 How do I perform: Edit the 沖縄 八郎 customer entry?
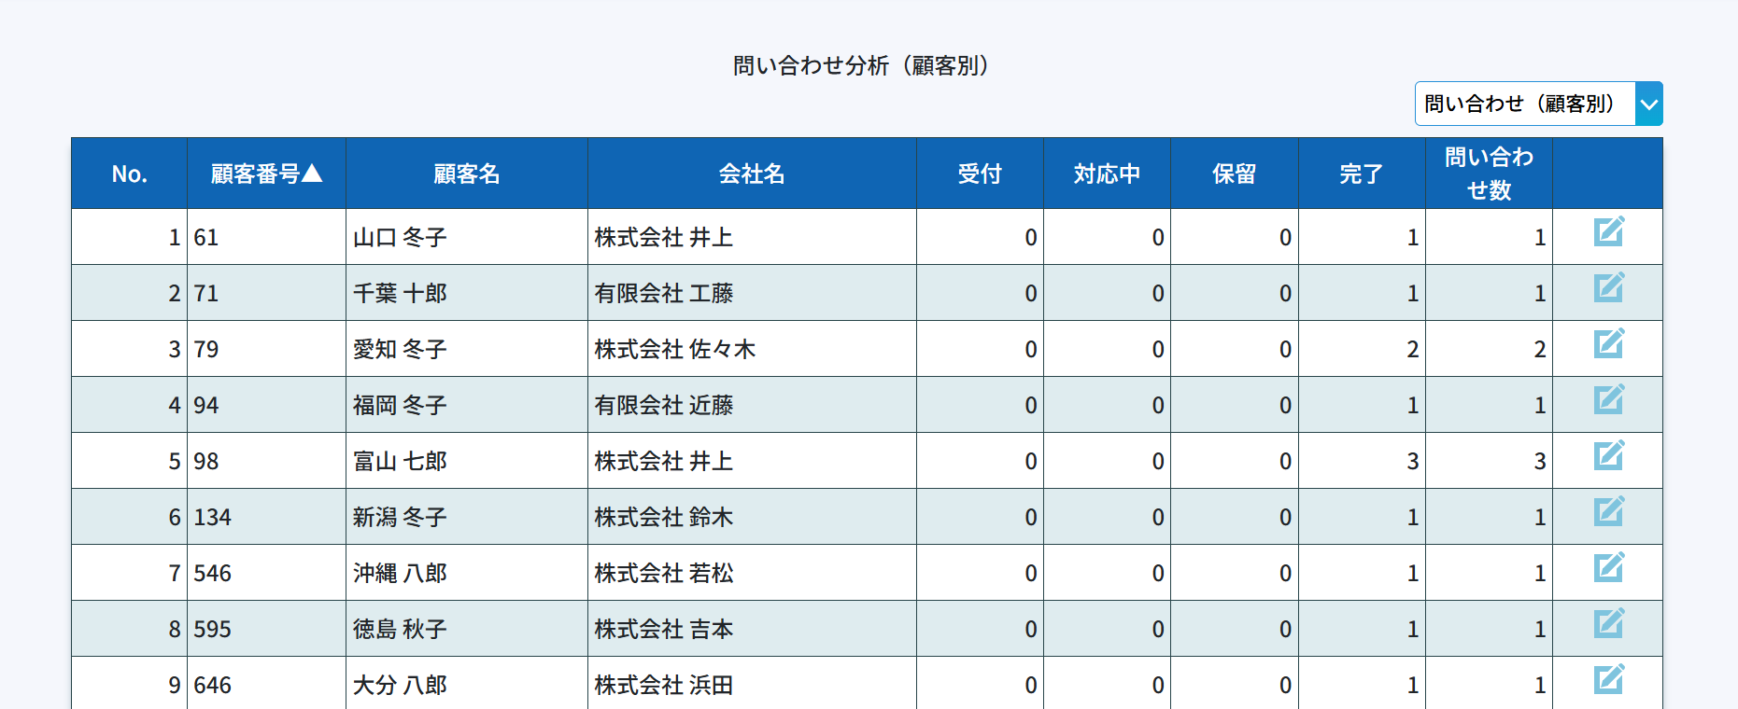1608,567
